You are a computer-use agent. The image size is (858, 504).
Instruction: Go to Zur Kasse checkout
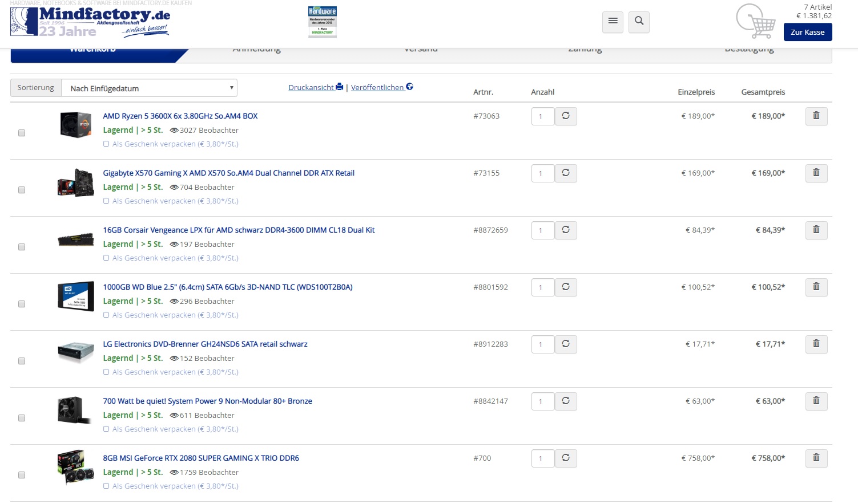click(807, 32)
